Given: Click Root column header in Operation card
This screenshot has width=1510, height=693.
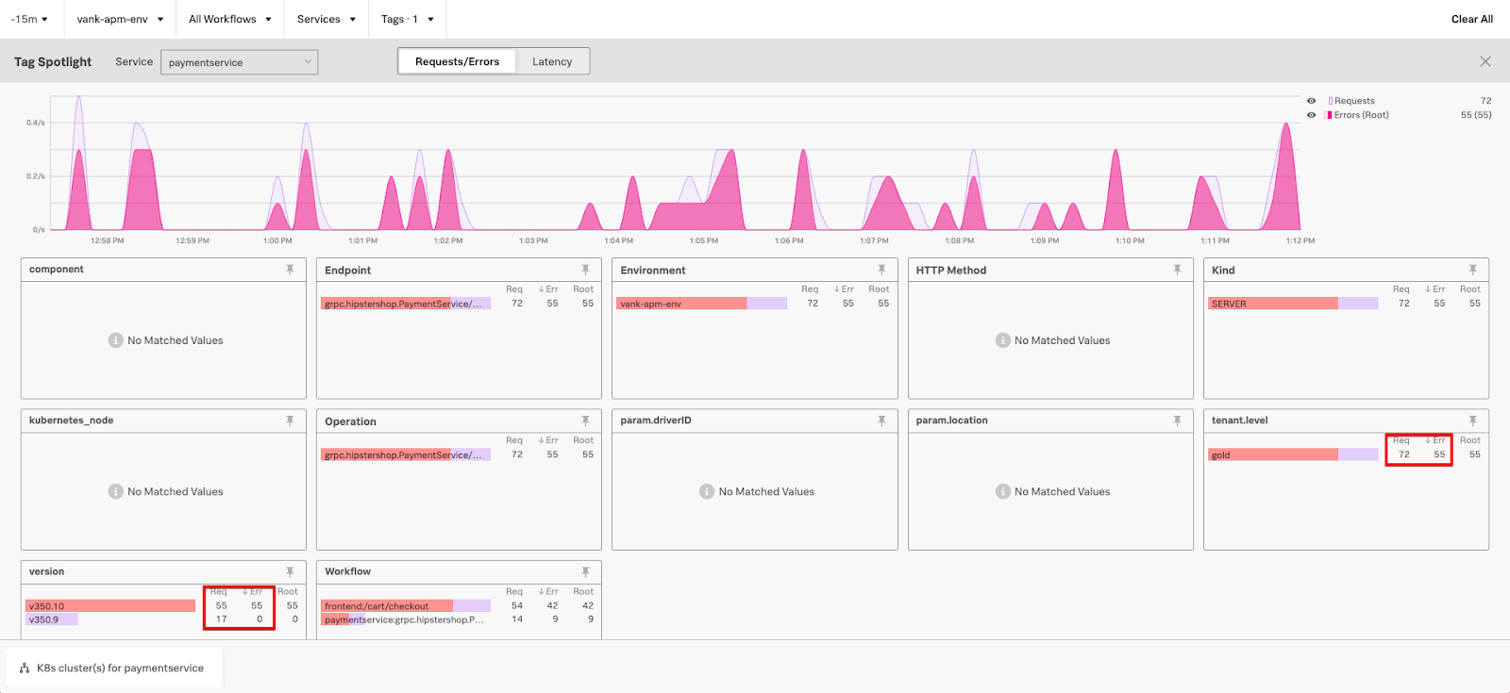Looking at the screenshot, I should [583, 440].
